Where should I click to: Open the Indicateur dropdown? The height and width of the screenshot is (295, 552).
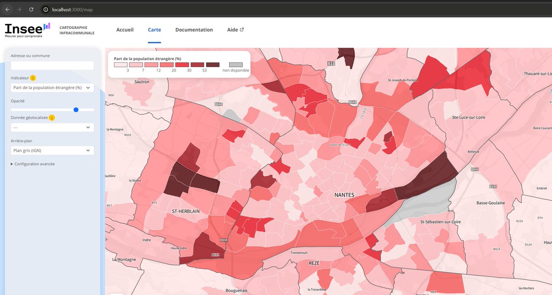point(52,87)
